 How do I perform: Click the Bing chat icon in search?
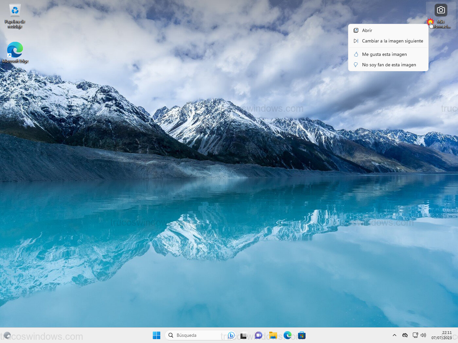coord(231,335)
